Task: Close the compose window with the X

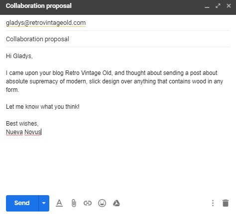Action: tap(229, 6)
